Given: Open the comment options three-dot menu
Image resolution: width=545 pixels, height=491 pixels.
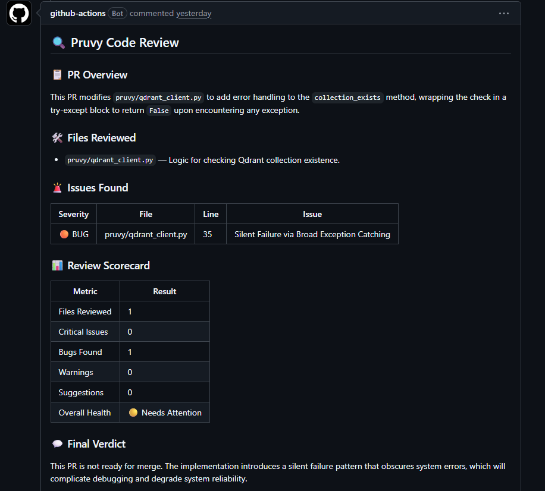Looking at the screenshot, I should coord(503,14).
